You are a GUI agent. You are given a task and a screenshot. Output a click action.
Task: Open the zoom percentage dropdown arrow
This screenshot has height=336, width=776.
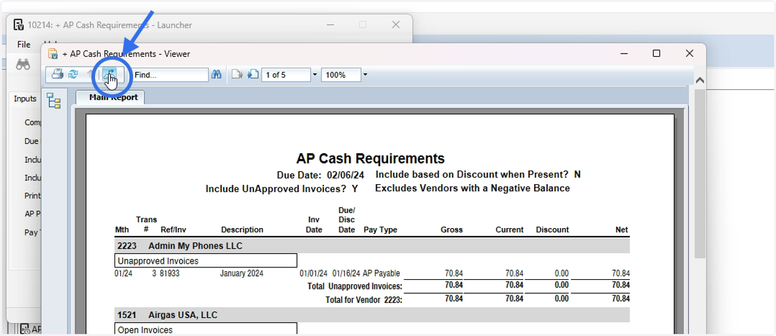(365, 75)
